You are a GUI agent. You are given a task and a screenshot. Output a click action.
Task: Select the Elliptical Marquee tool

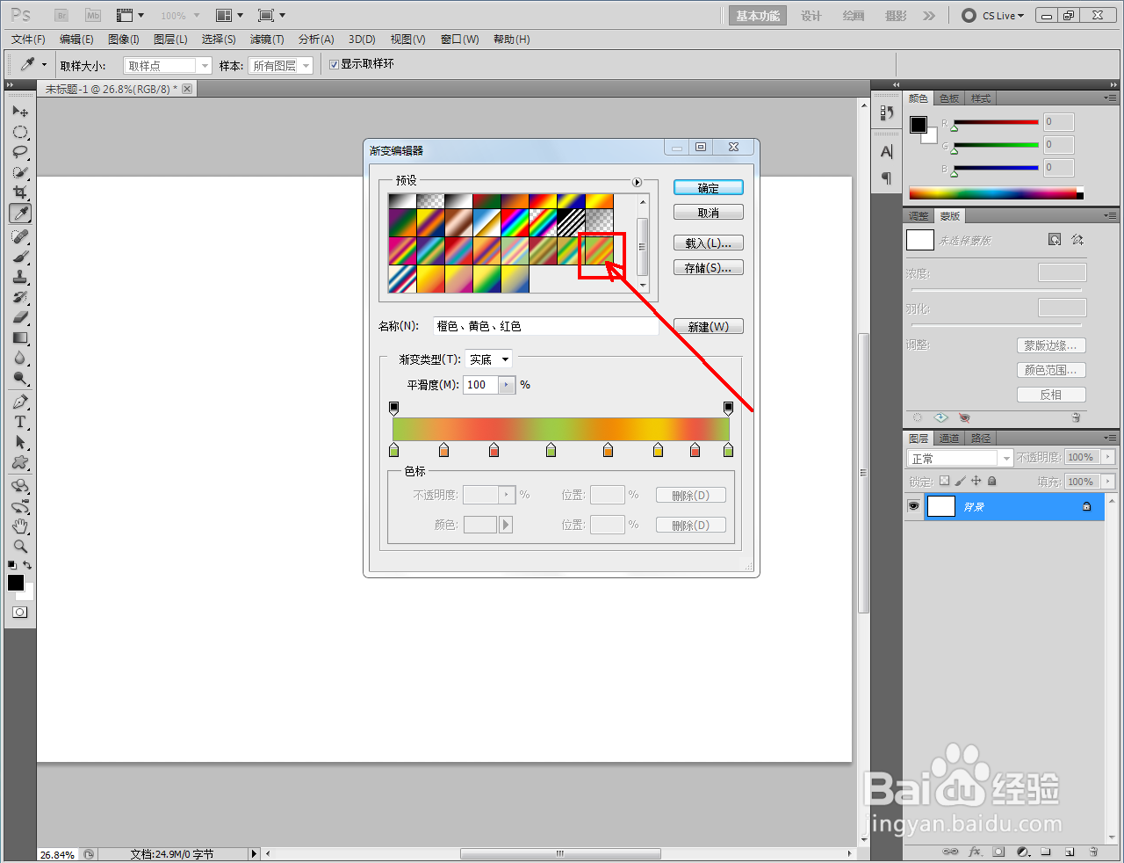coord(20,132)
